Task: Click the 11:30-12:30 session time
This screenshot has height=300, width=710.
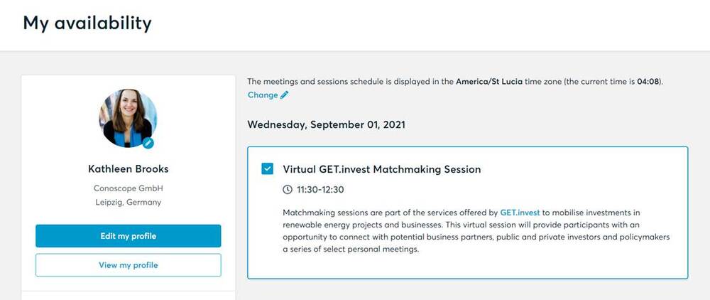Action: [x=320, y=189]
